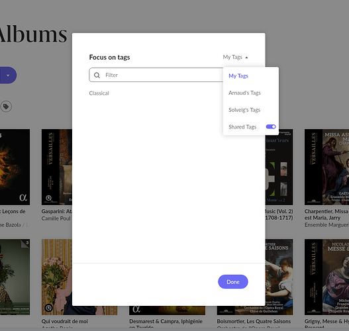Open the Grigny Messe album thumbnail
The image size is (349, 331).
click(x=326, y=277)
